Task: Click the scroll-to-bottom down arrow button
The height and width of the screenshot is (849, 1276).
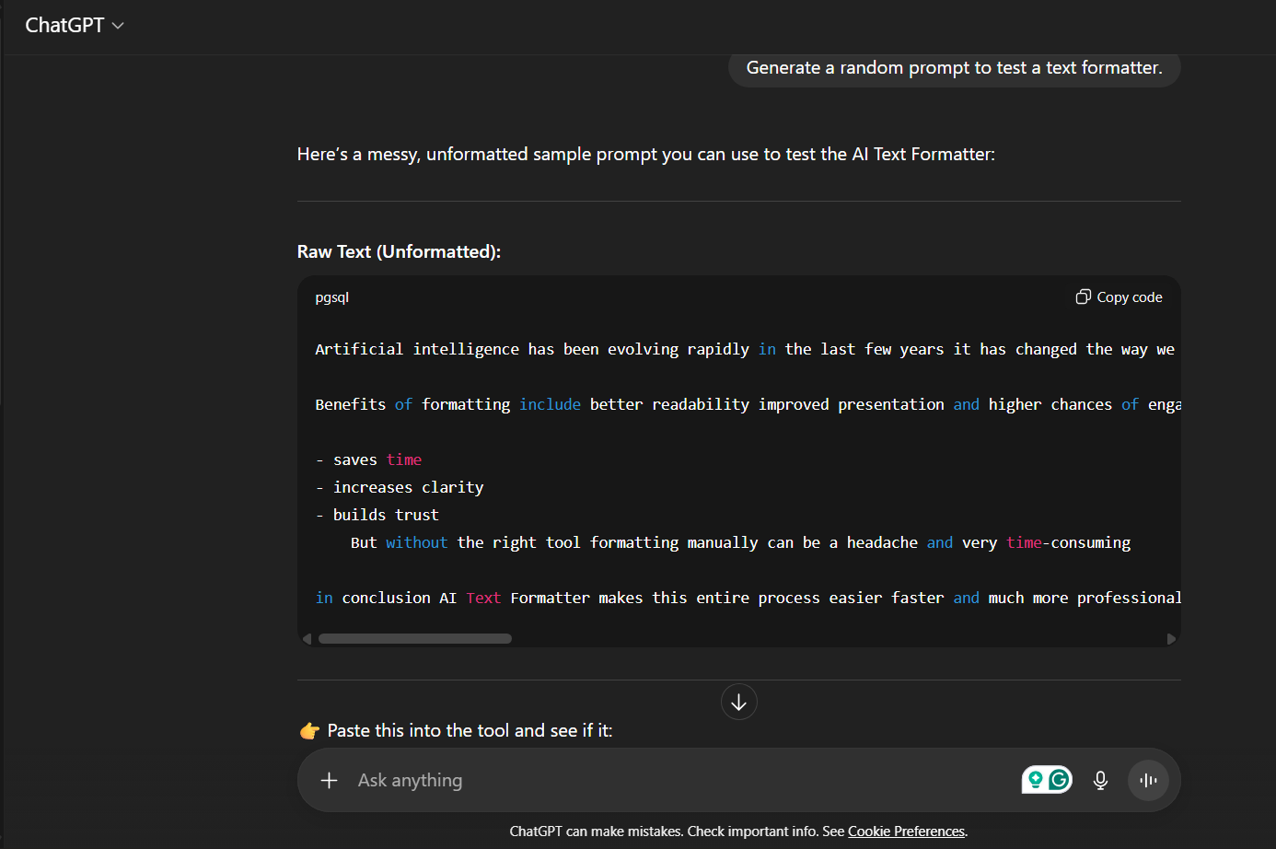Action: click(x=738, y=703)
